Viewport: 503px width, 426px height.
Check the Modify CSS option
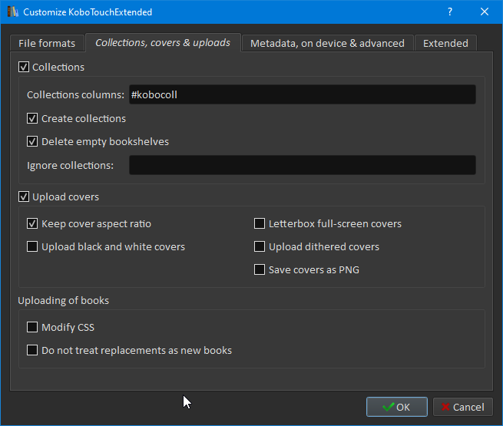(x=32, y=327)
